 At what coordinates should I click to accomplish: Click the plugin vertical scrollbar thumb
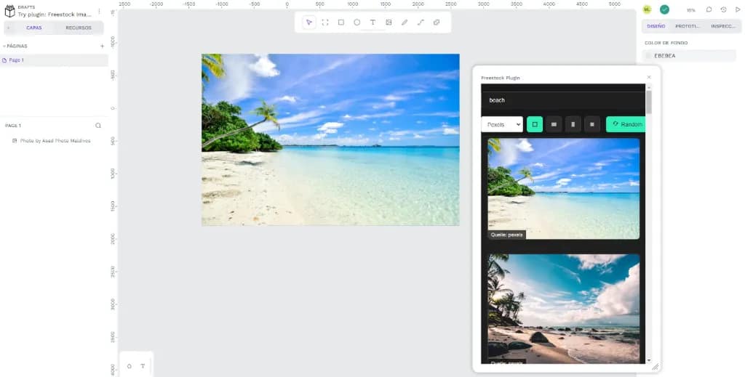pos(648,102)
